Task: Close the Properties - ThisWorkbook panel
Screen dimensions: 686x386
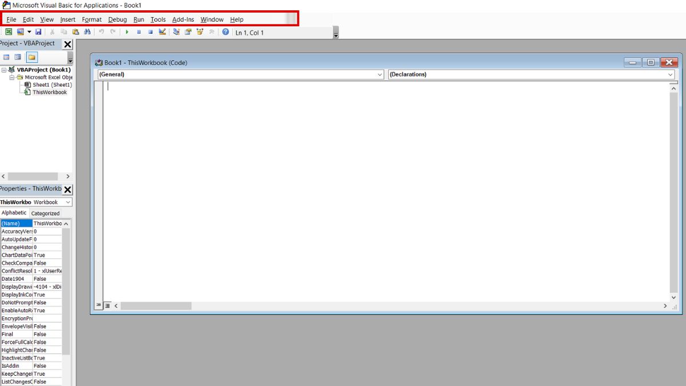Action: pyautogui.click(x=67, y=189)
